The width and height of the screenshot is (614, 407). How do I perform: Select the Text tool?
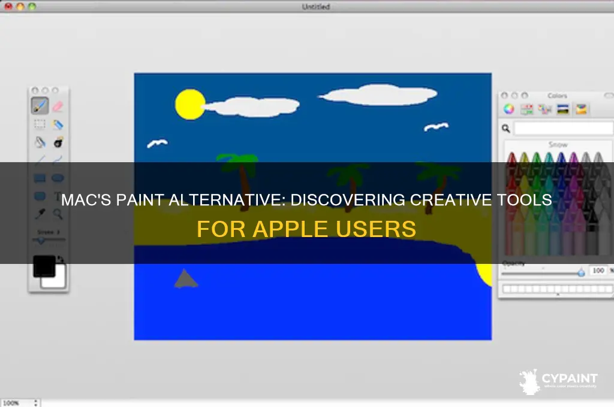click(58, 196)
